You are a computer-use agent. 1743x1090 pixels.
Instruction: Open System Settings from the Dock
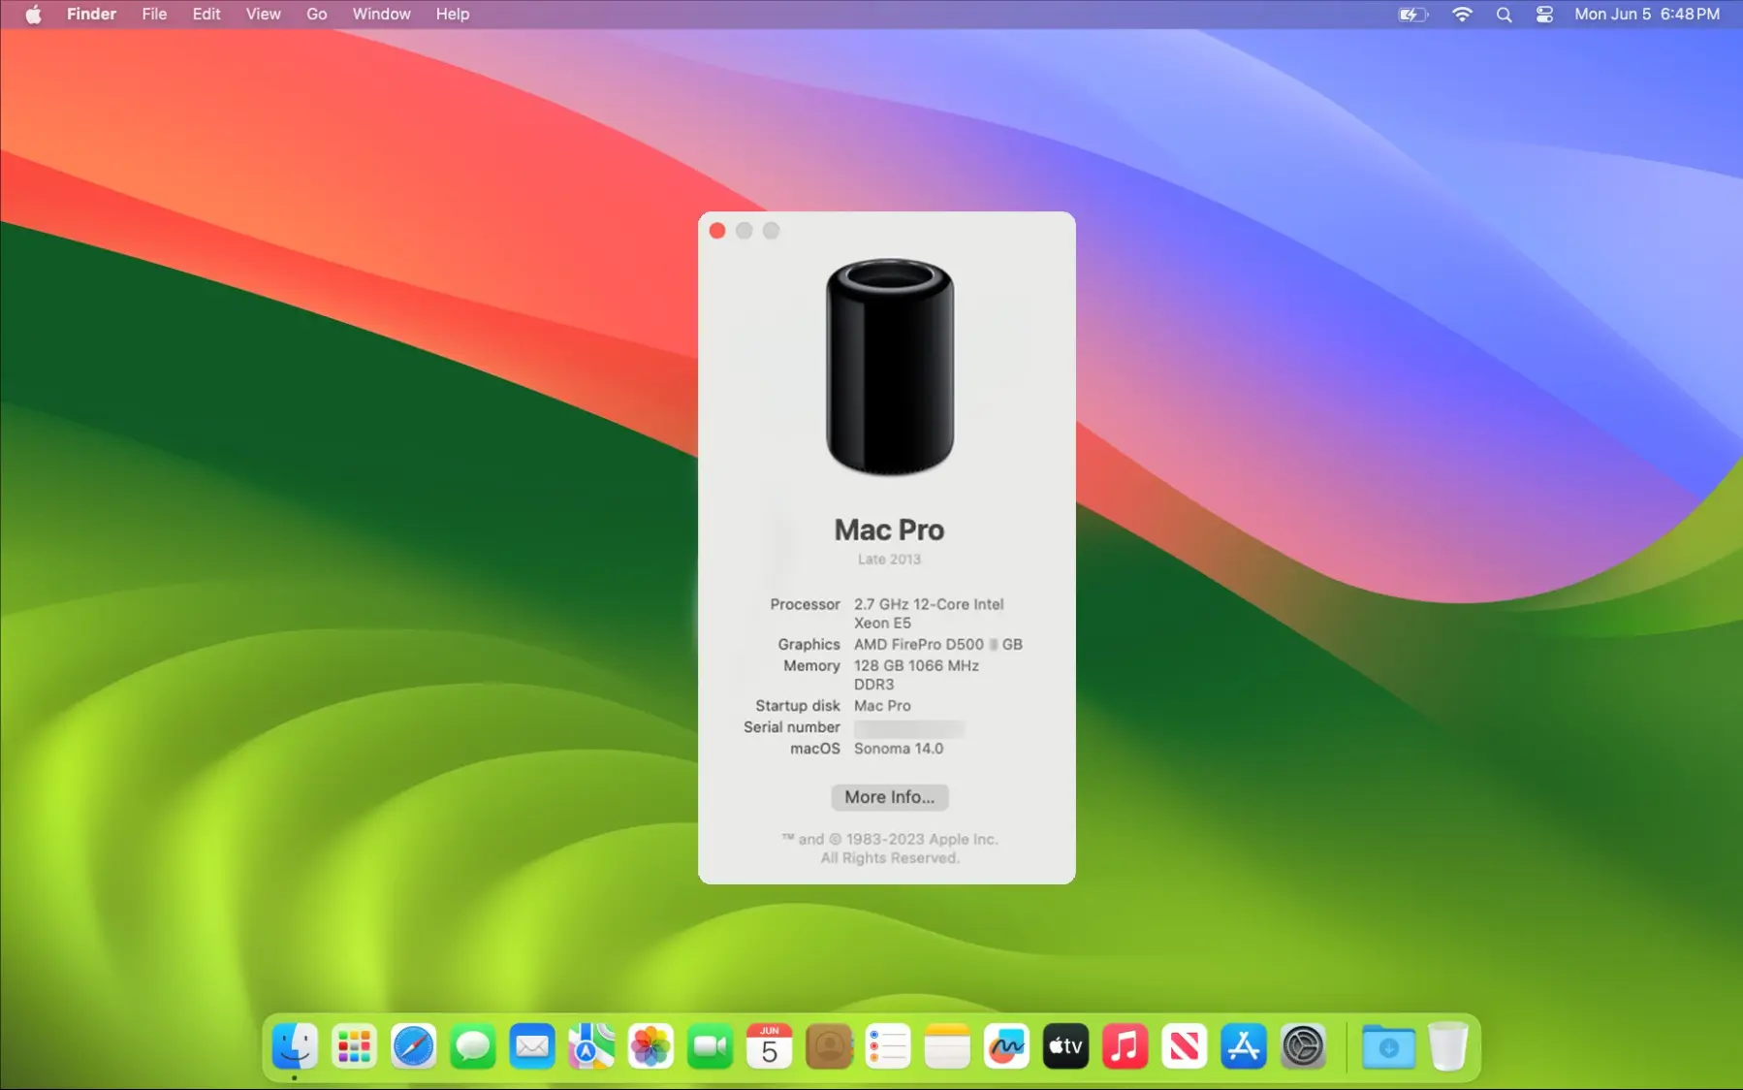tap(1303, 1047)
